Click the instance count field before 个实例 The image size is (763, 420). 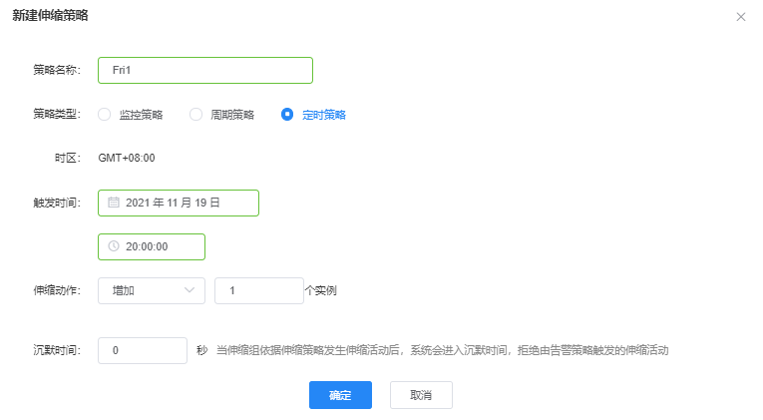tap(258, 290)
